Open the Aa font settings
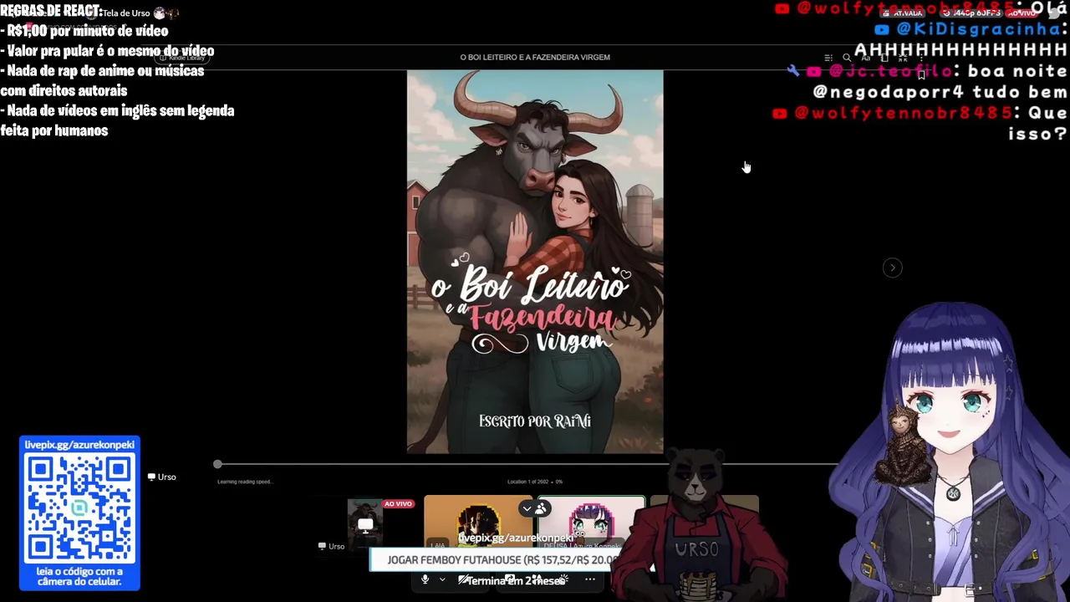Screen dimensions: 1070x602 pyautogui.click(x=866, y=58)
